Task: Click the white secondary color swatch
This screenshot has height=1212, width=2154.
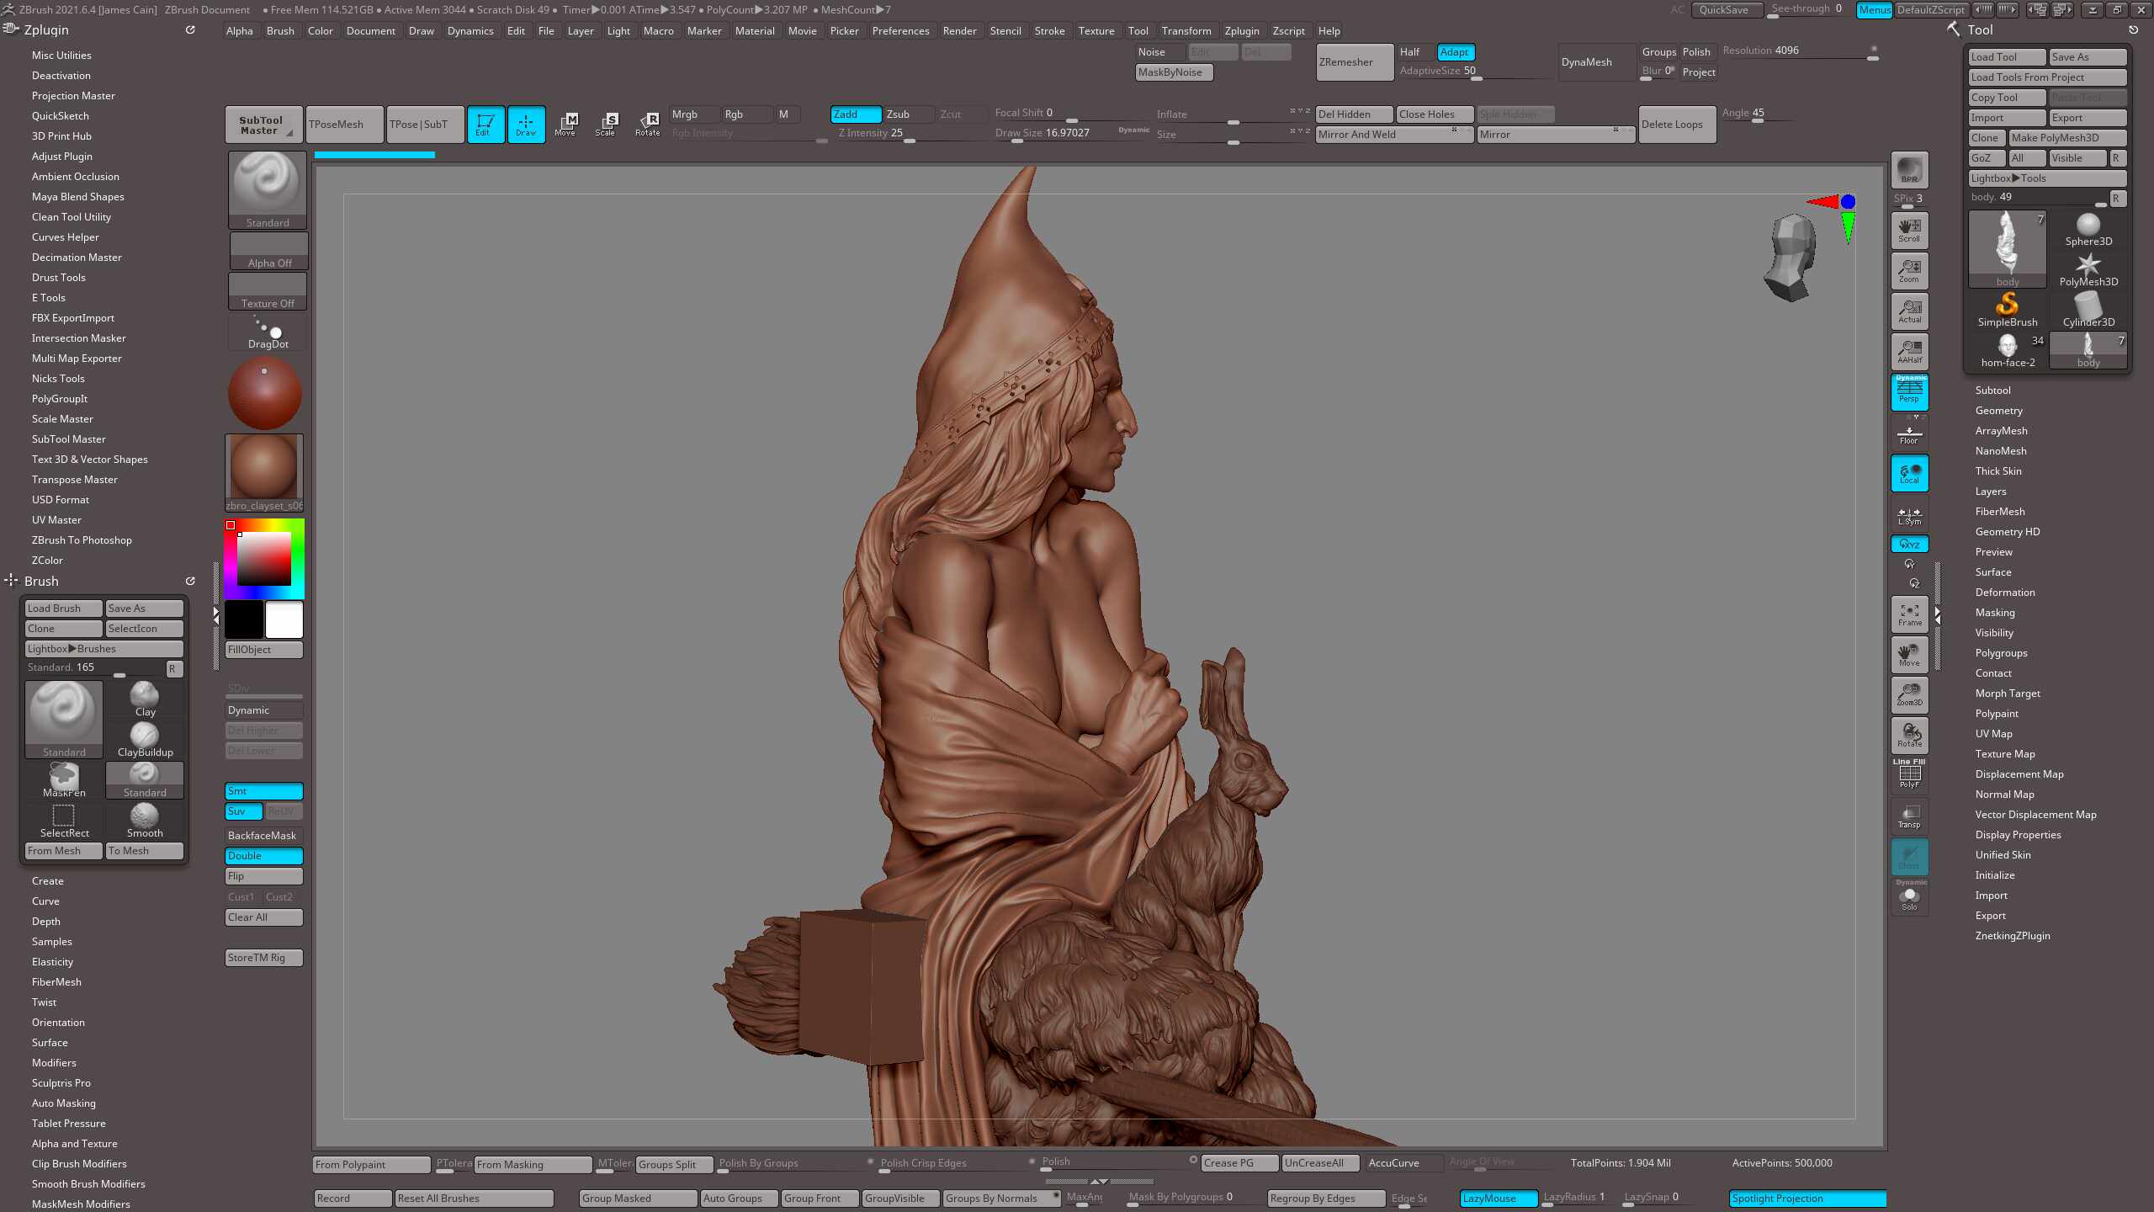Action: coord(284,620)
